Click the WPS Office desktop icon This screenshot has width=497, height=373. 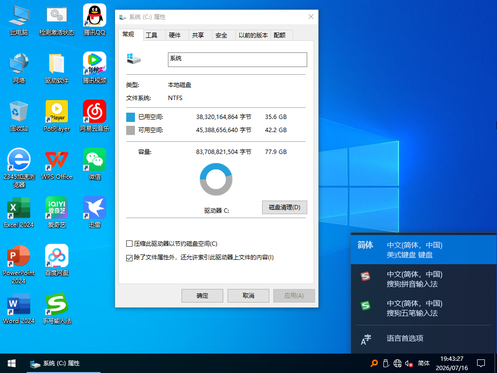coord(57,164)
